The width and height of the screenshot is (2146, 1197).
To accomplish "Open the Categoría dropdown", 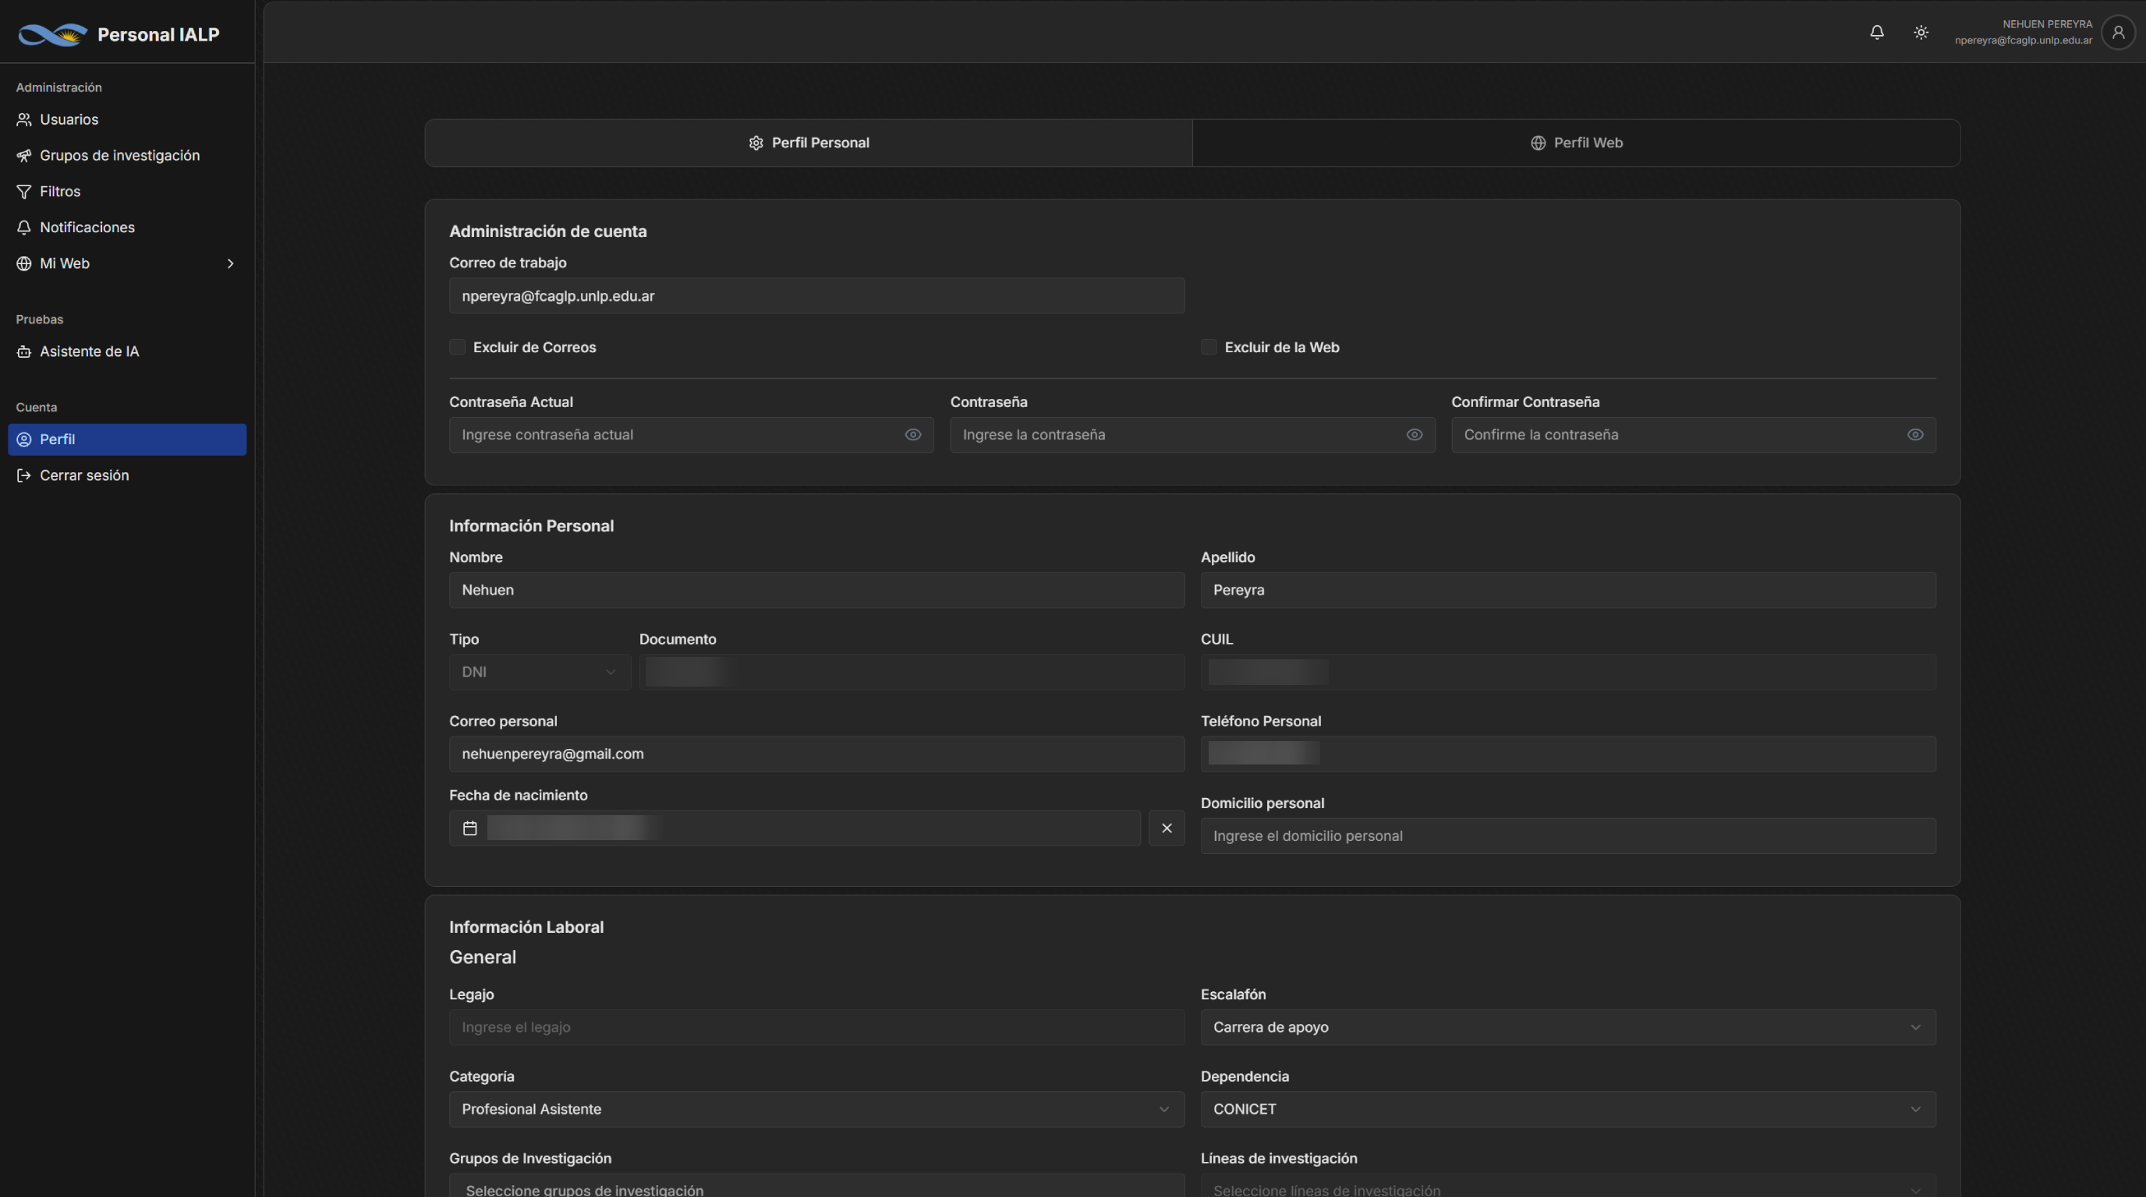I will (816, 1110).
